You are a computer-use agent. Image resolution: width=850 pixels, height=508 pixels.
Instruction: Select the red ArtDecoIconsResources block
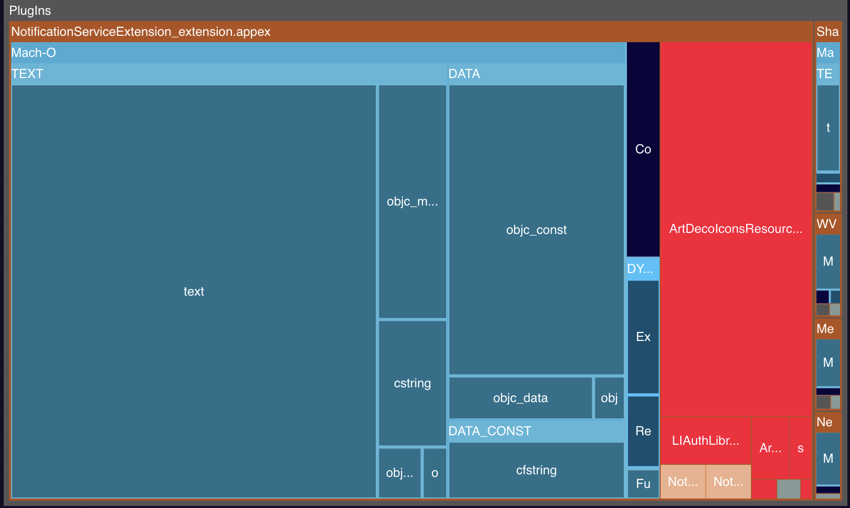point(736,229)
